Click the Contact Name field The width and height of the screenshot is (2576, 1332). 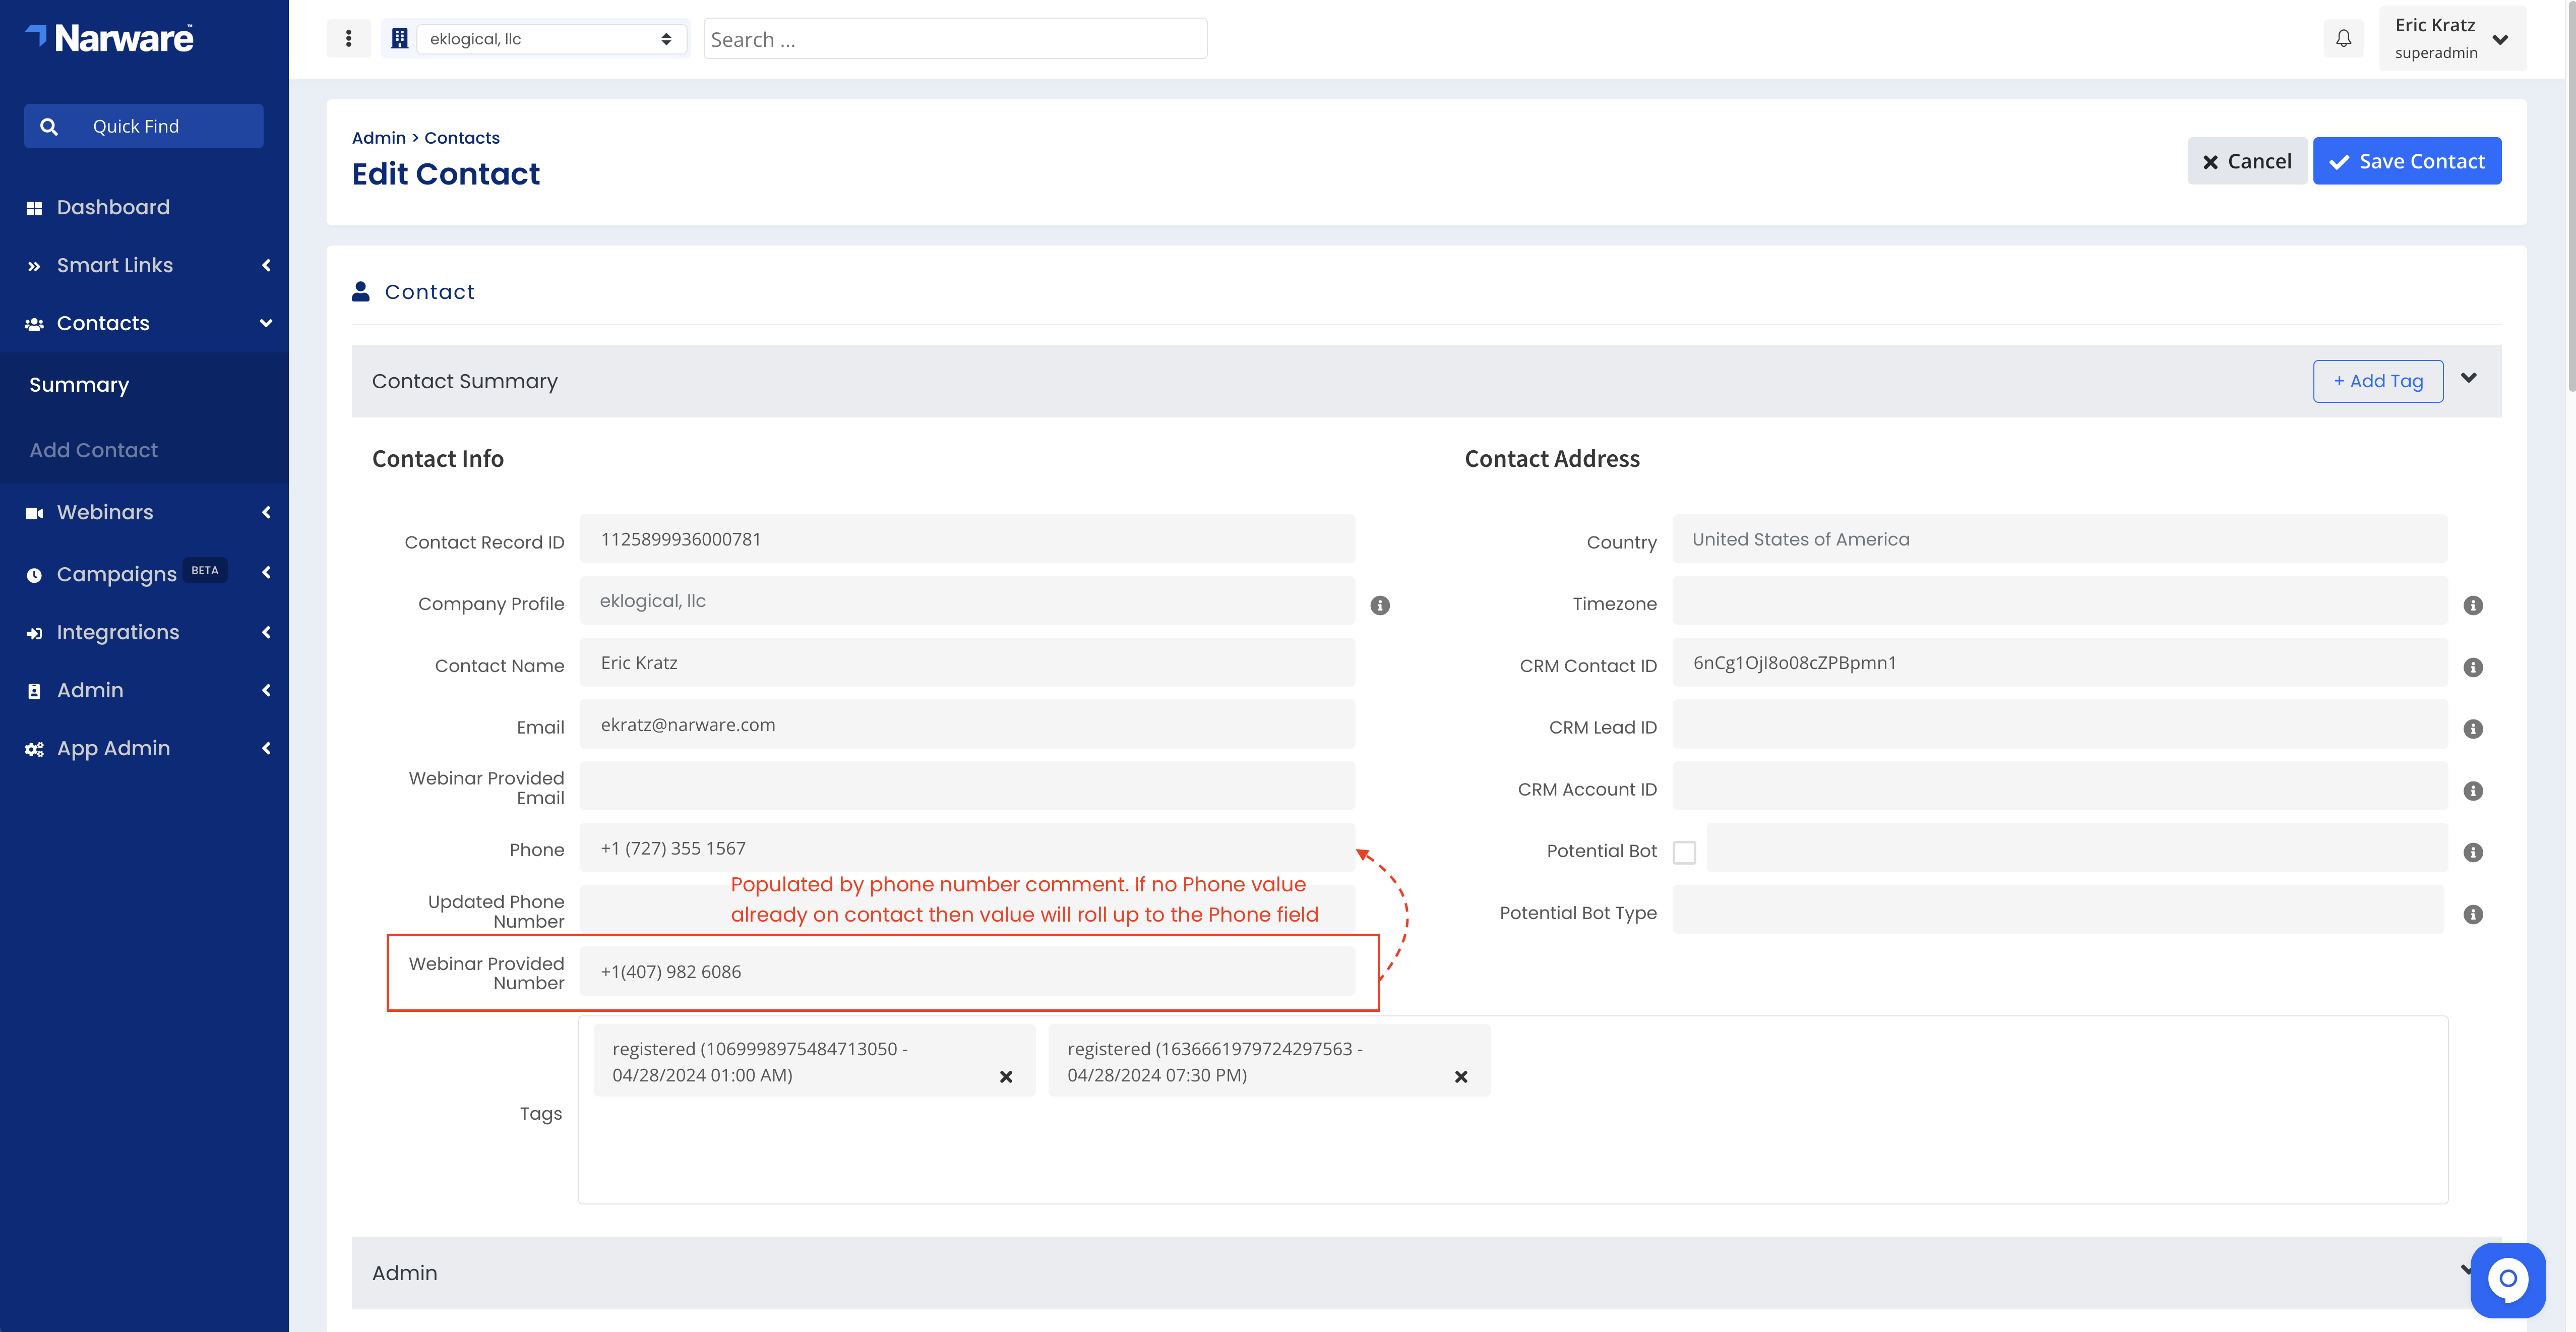[967, 663]
